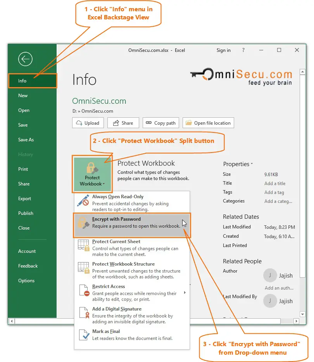Choose Restrict Access option
This screenshot has height=362, width=314.
pyautogui.click(x=132, y=293)
